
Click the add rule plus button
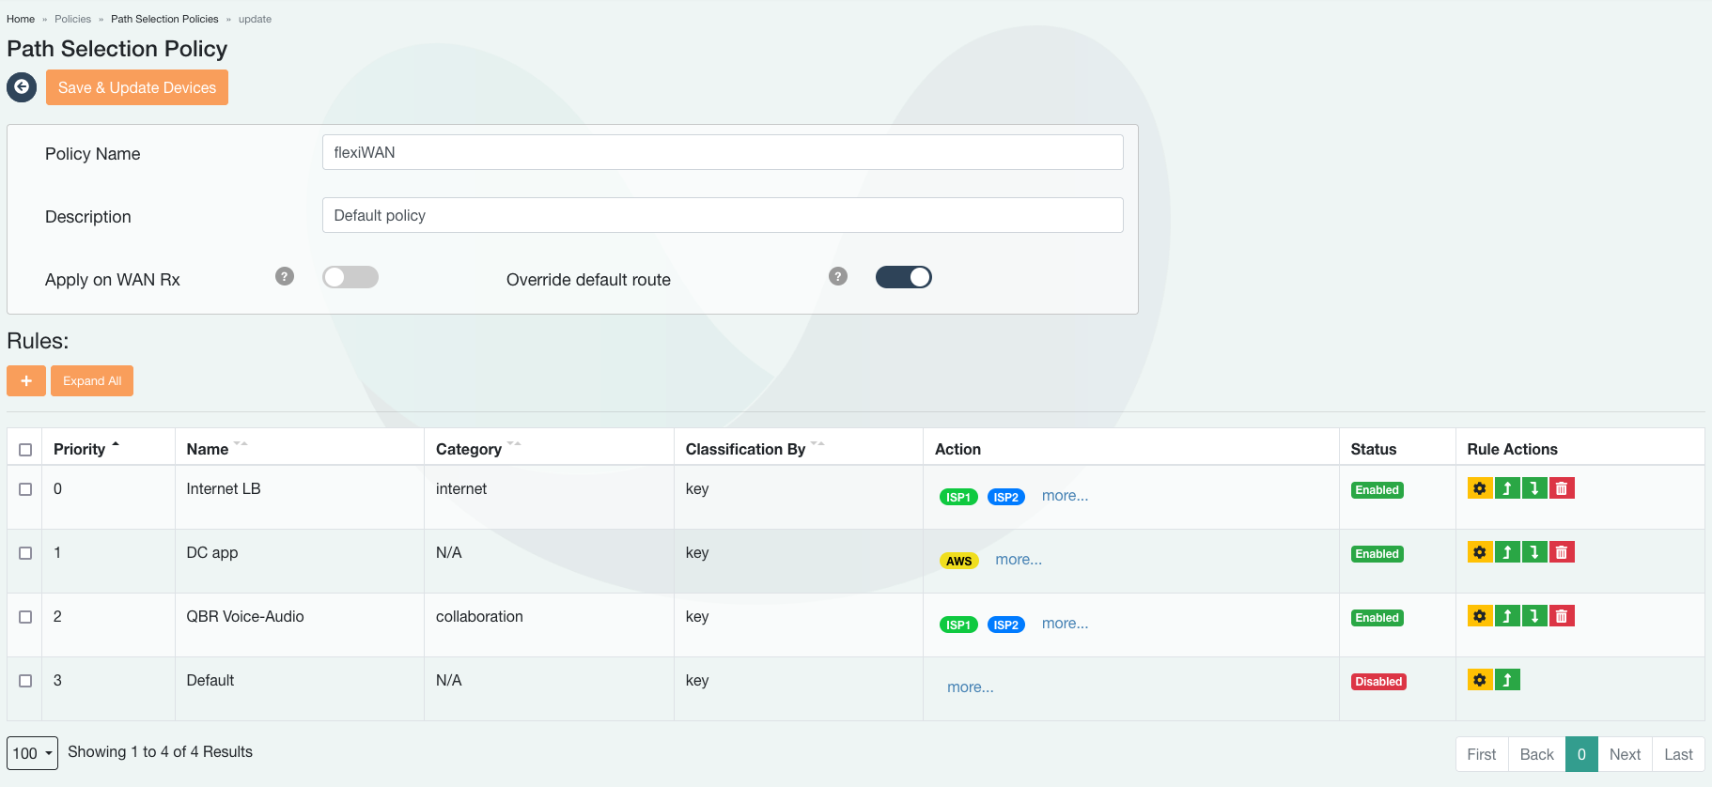(x=26, y=380)
